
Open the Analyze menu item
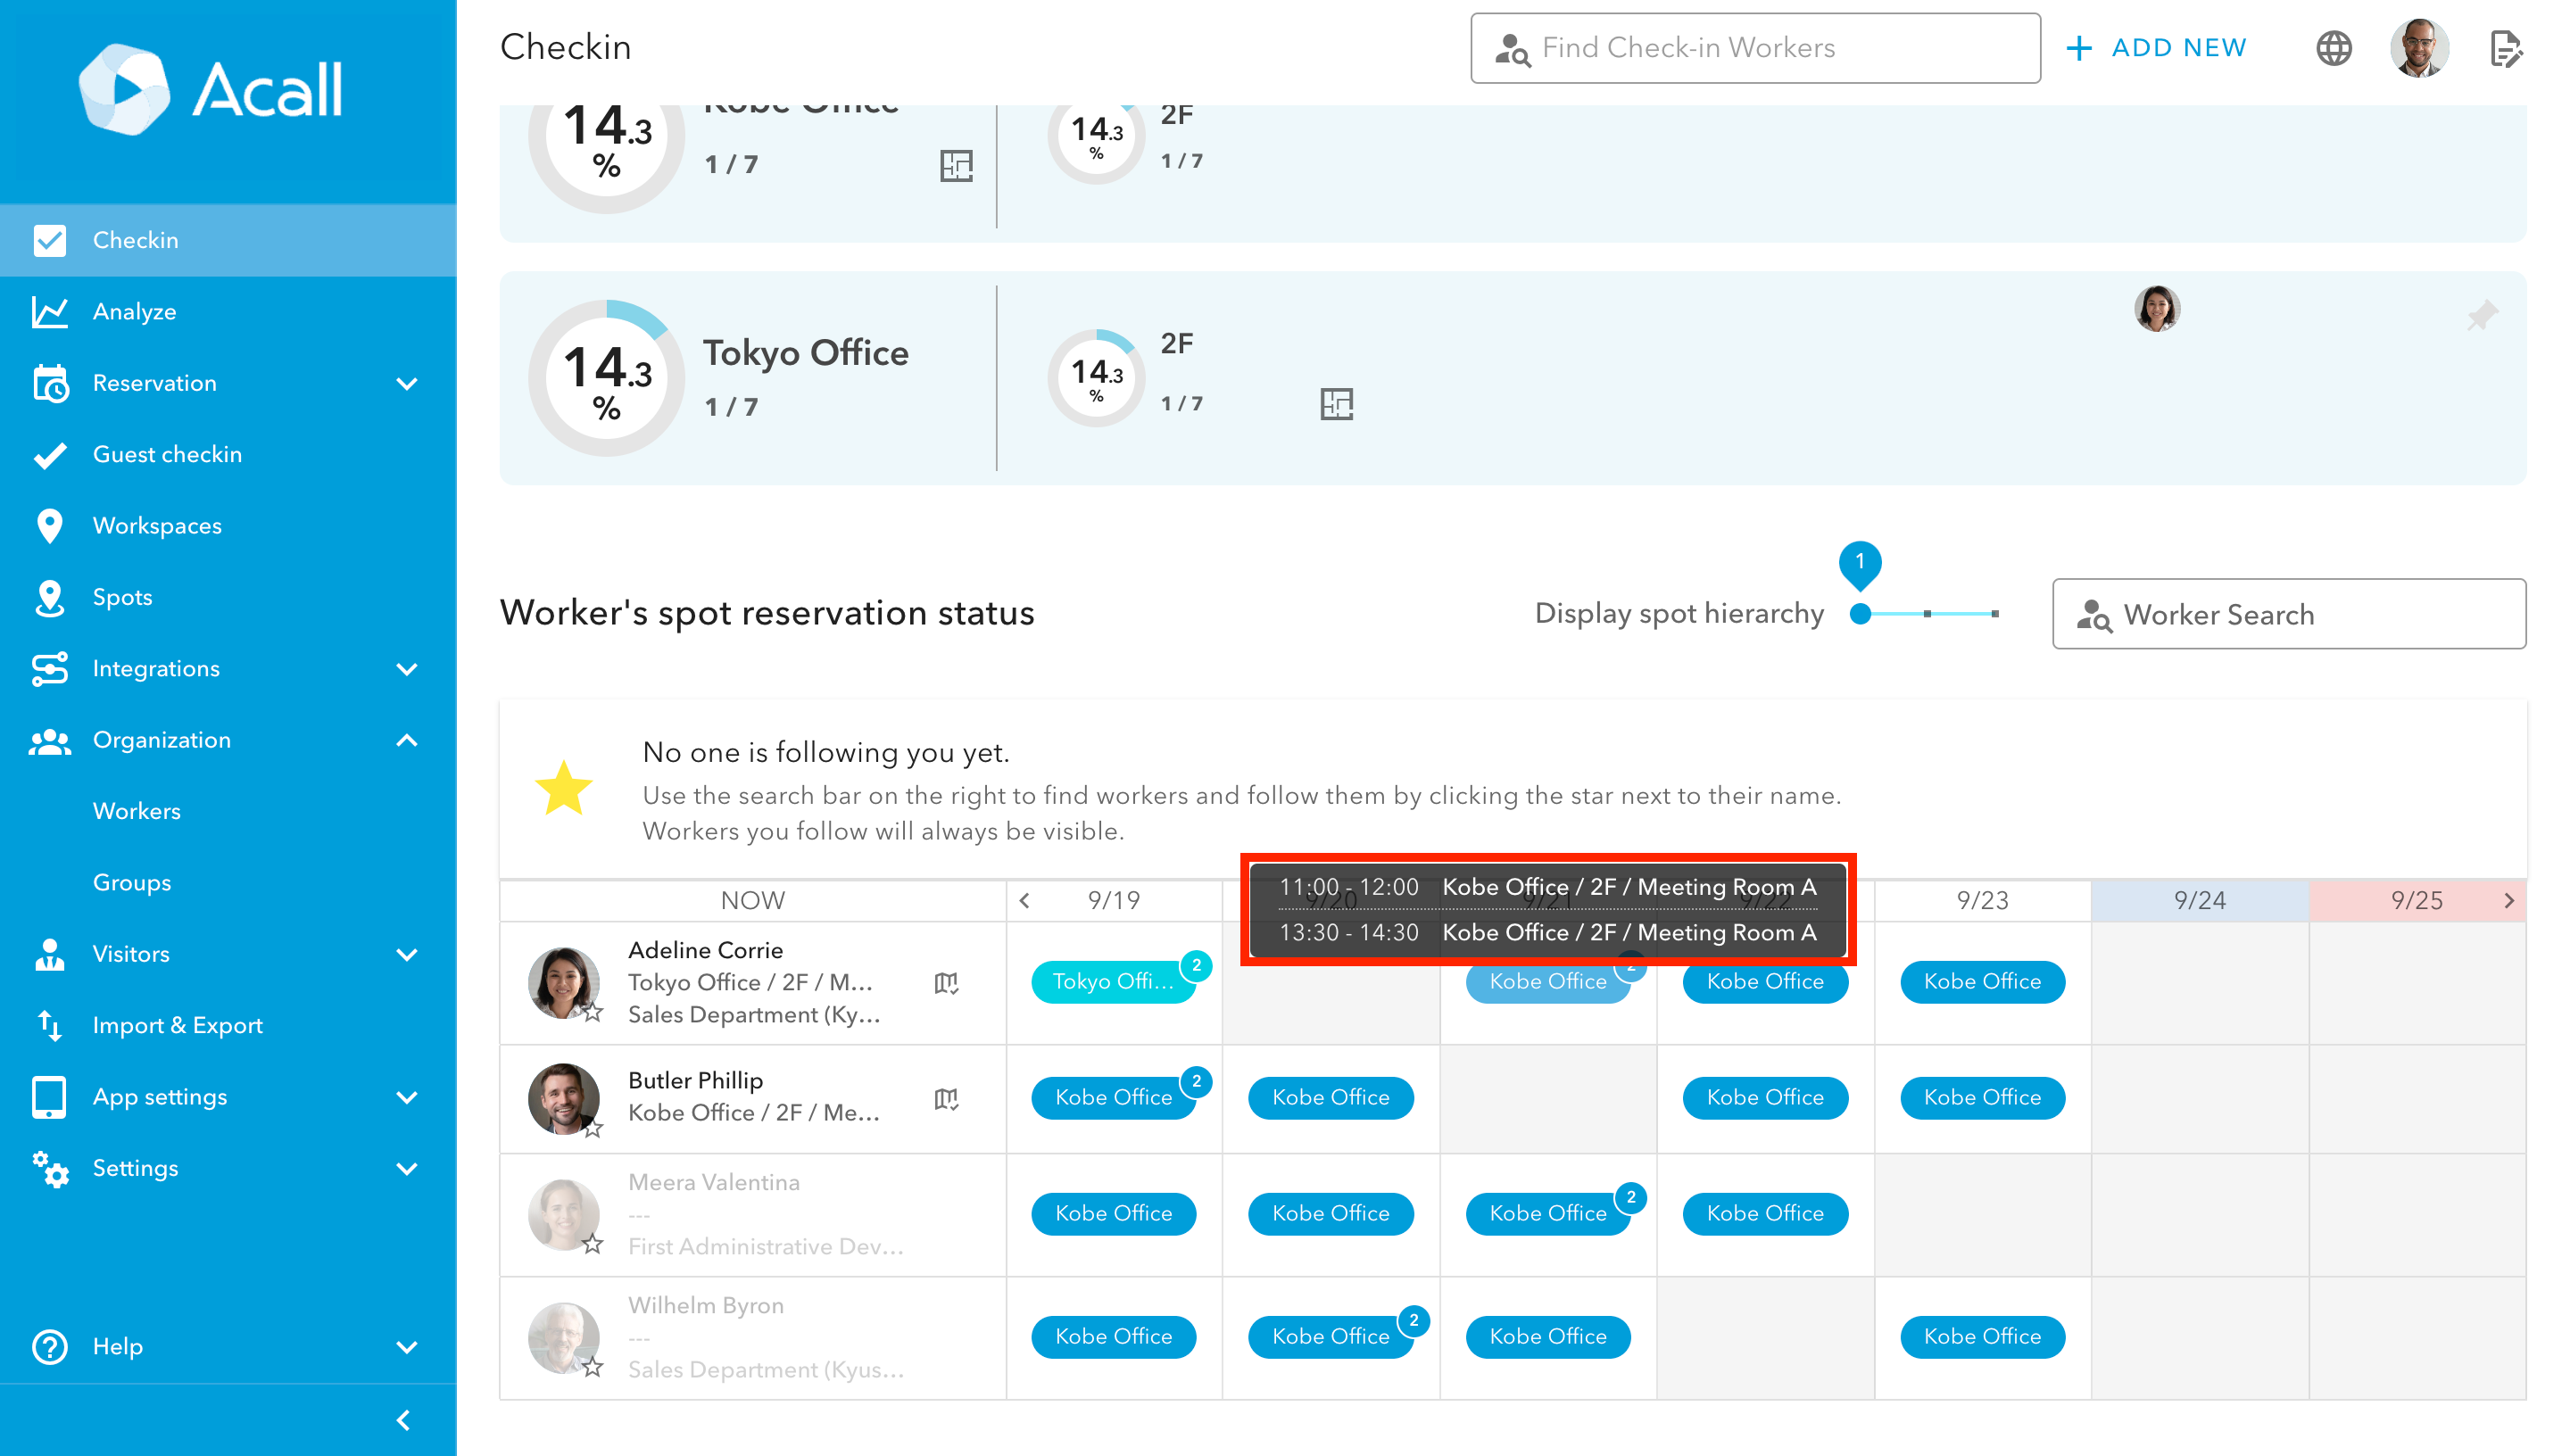[135, 312]
